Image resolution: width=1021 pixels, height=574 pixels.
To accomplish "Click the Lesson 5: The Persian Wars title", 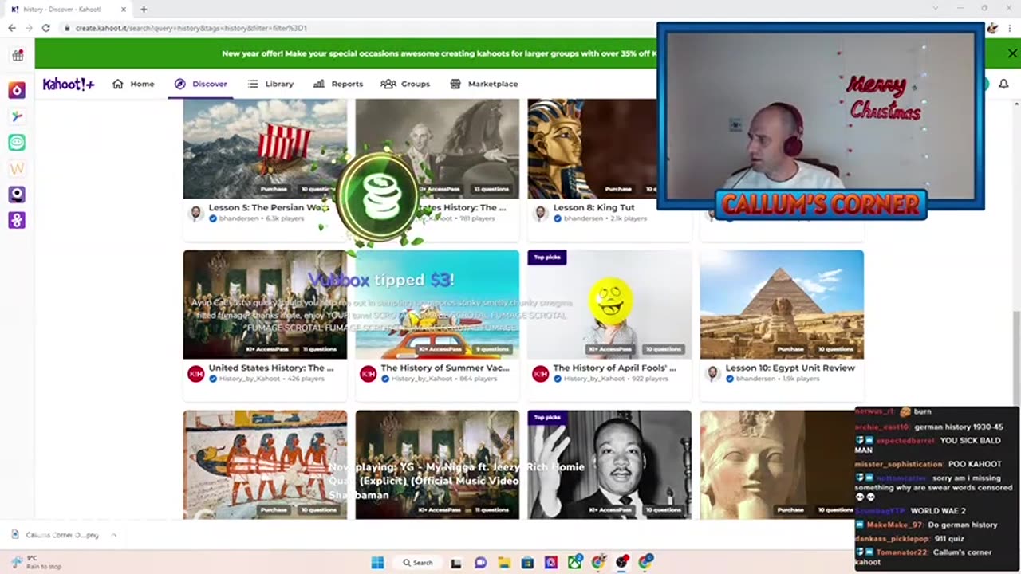I will (268, 207).
